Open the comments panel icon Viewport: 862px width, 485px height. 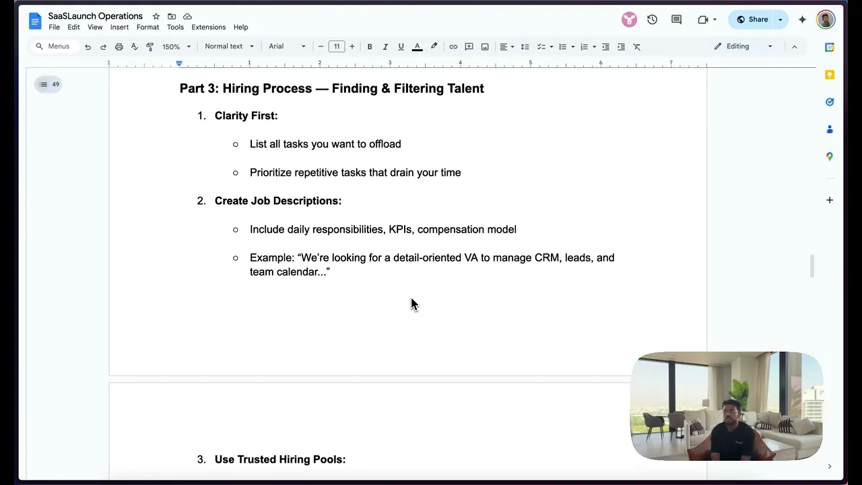[x=677, y=20]
